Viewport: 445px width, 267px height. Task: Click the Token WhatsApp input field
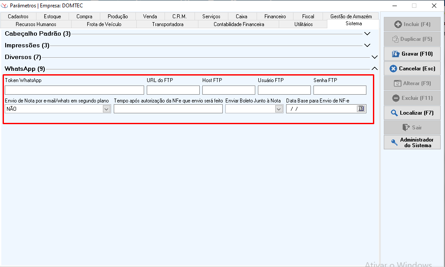pyautogui.click(x=74, y=90)
